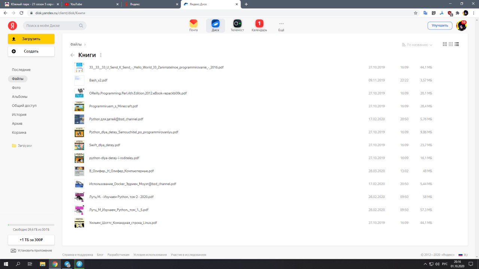The image size is (479, 269).
Task: Switch to large tiles view
Action: point(445,44)
